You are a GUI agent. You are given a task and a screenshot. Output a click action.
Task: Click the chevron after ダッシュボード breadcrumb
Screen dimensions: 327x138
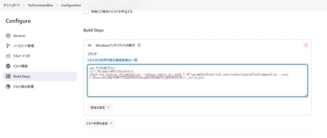25,5
